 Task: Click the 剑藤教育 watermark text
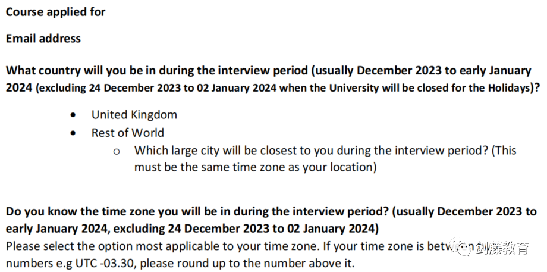pyautogui.click(x=502, y=248)
